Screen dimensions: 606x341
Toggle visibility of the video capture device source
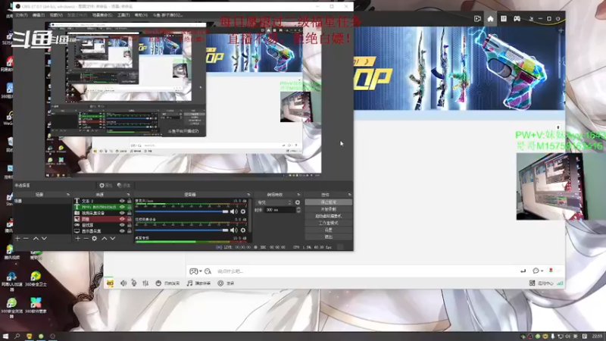(122, 213)
